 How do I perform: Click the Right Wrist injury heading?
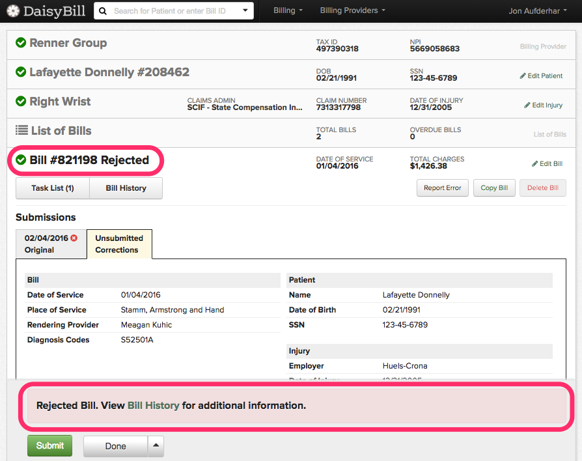tap(60, 102)
